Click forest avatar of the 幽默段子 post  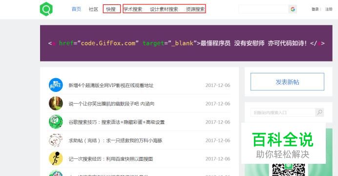coord(56,103)
